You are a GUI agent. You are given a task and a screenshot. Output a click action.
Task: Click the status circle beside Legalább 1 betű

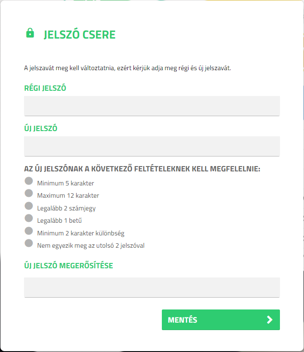(29, 218)
